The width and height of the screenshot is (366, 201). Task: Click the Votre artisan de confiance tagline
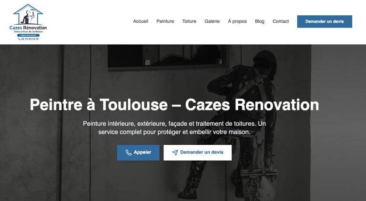coord(28,31)
